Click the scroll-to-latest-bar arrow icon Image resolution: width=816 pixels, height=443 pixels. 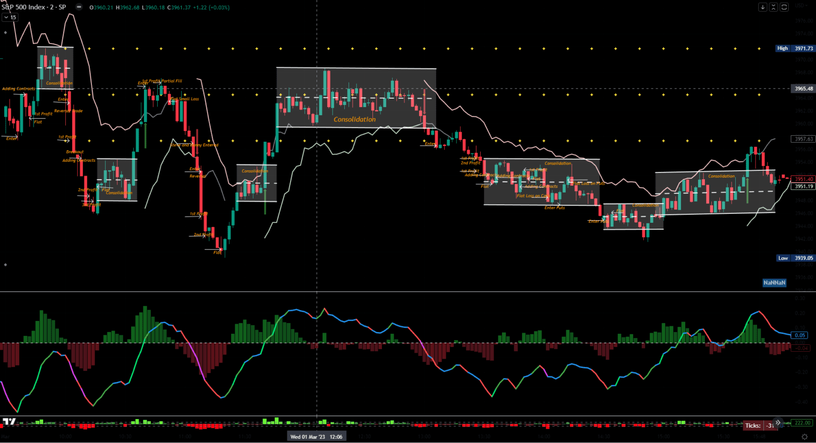(763, 7)
